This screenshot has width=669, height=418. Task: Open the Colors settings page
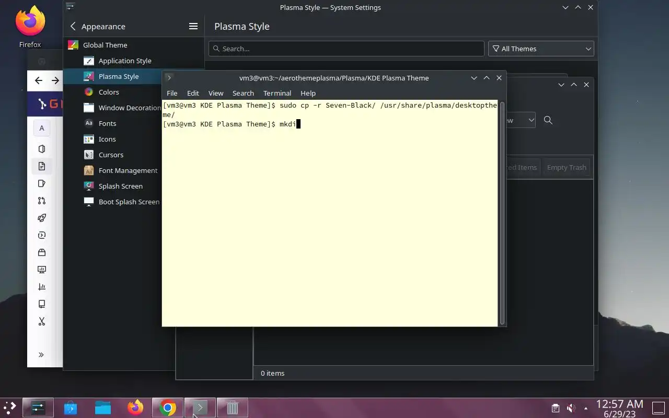click(109, 92)
